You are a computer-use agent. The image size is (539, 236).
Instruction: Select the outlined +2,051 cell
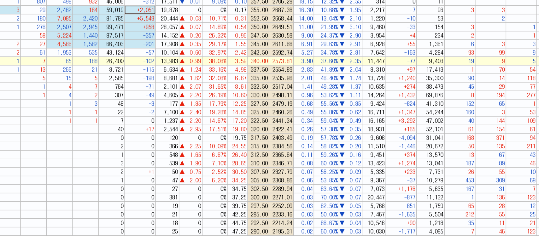tap(140, 10)
